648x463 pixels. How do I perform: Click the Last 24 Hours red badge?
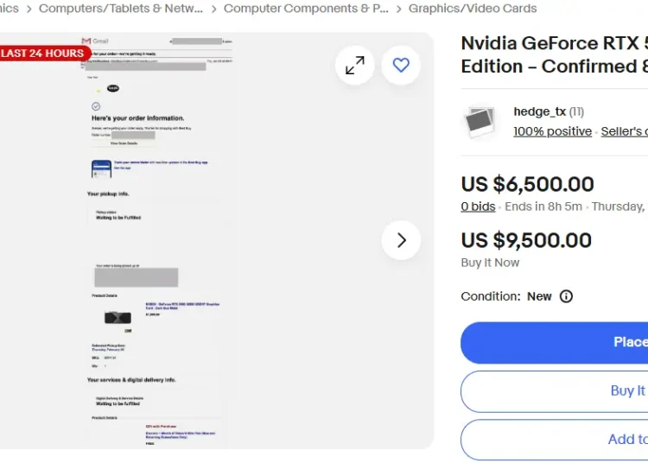click(43, 54)
